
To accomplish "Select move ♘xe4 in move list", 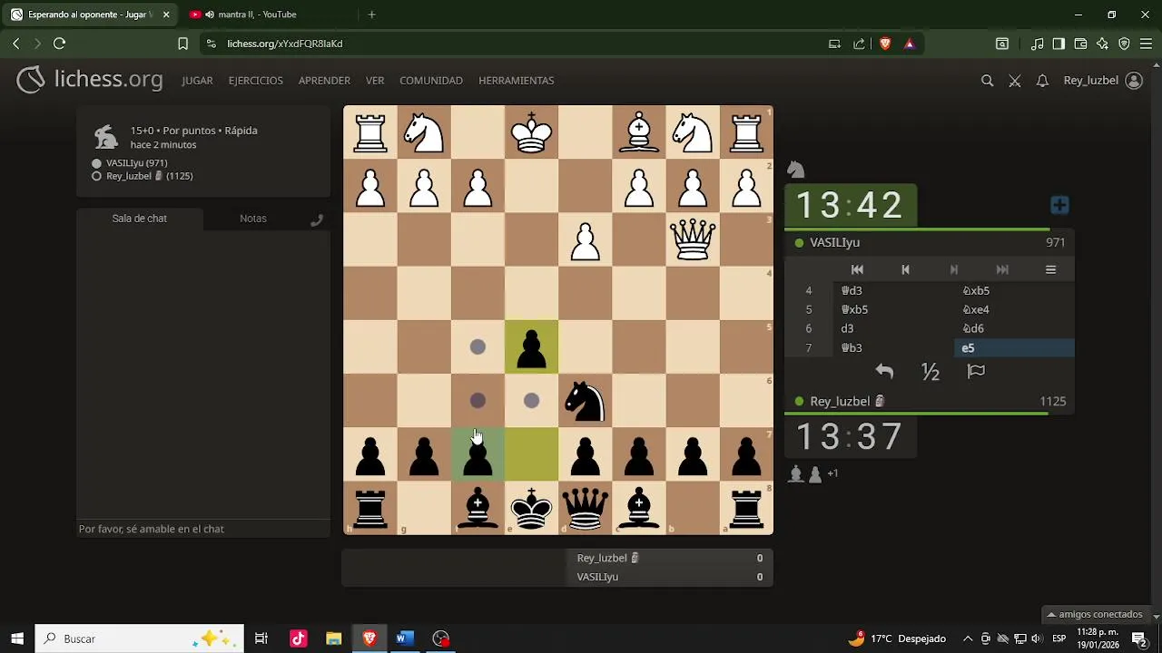I will tap(1014, 310).
